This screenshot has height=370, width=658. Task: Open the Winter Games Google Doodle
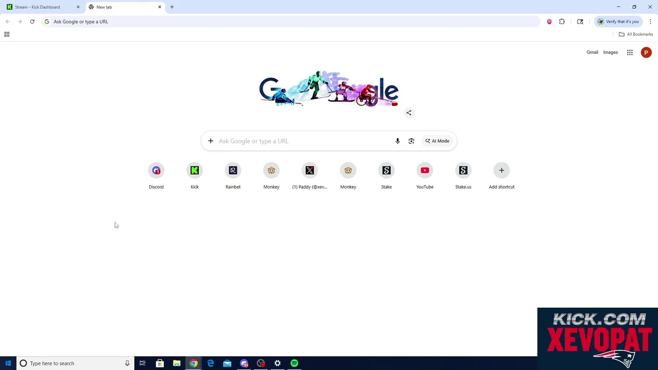(x=329, y=89)
